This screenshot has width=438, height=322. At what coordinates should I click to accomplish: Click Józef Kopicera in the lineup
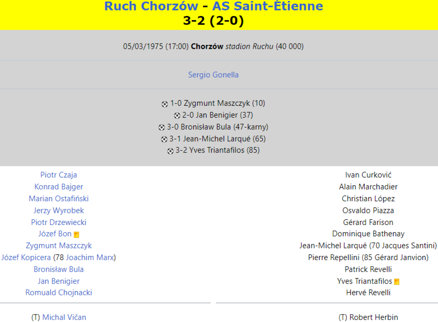click(26, 257)
